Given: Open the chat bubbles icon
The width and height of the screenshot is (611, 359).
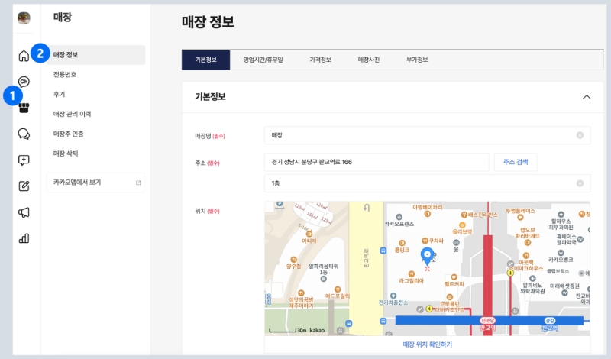Looking at the screenshot, I should [x=24, y=134].
